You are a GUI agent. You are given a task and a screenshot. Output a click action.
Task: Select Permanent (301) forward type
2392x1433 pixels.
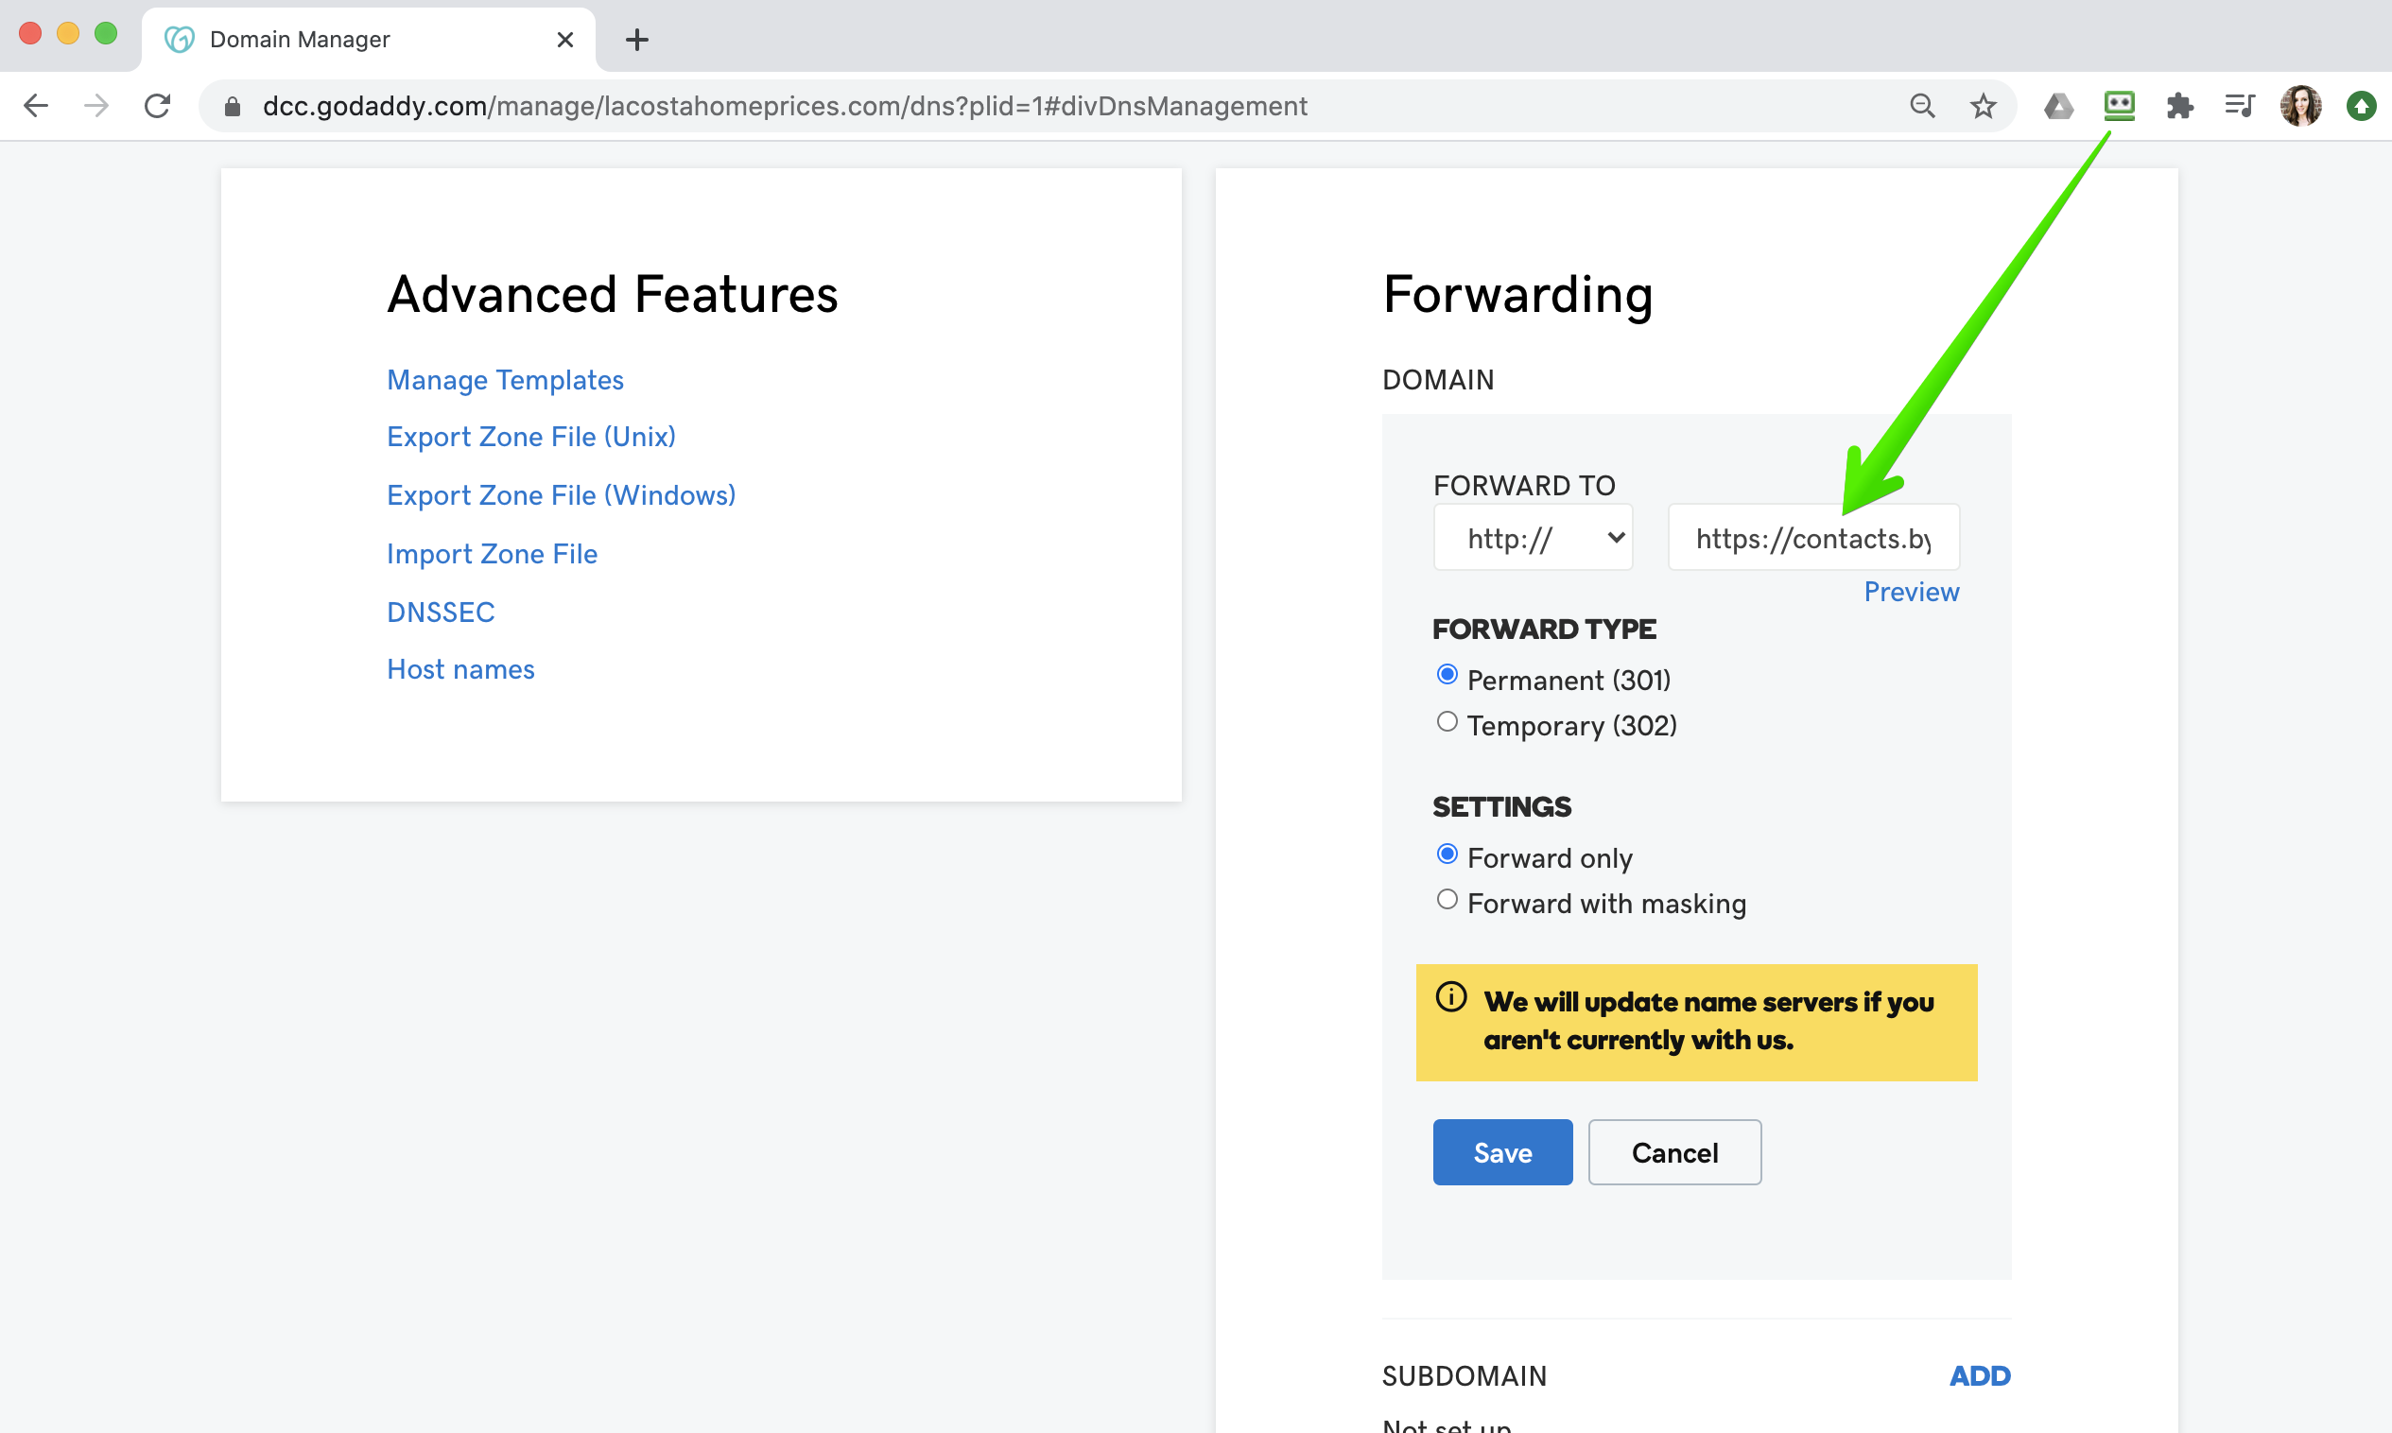click(x=1447, y=676)
